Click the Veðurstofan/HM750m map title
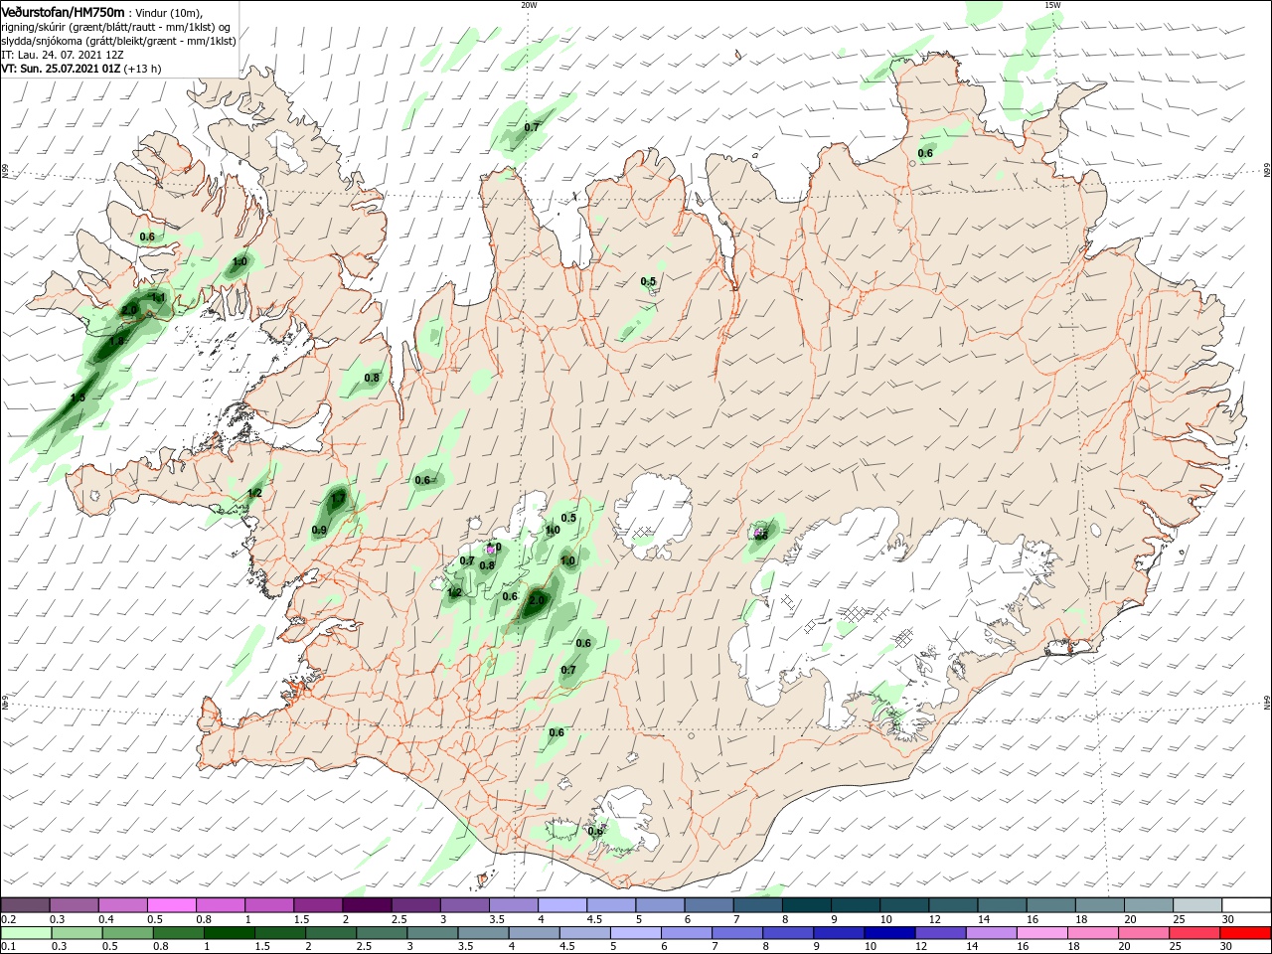 tap(63, 11)
